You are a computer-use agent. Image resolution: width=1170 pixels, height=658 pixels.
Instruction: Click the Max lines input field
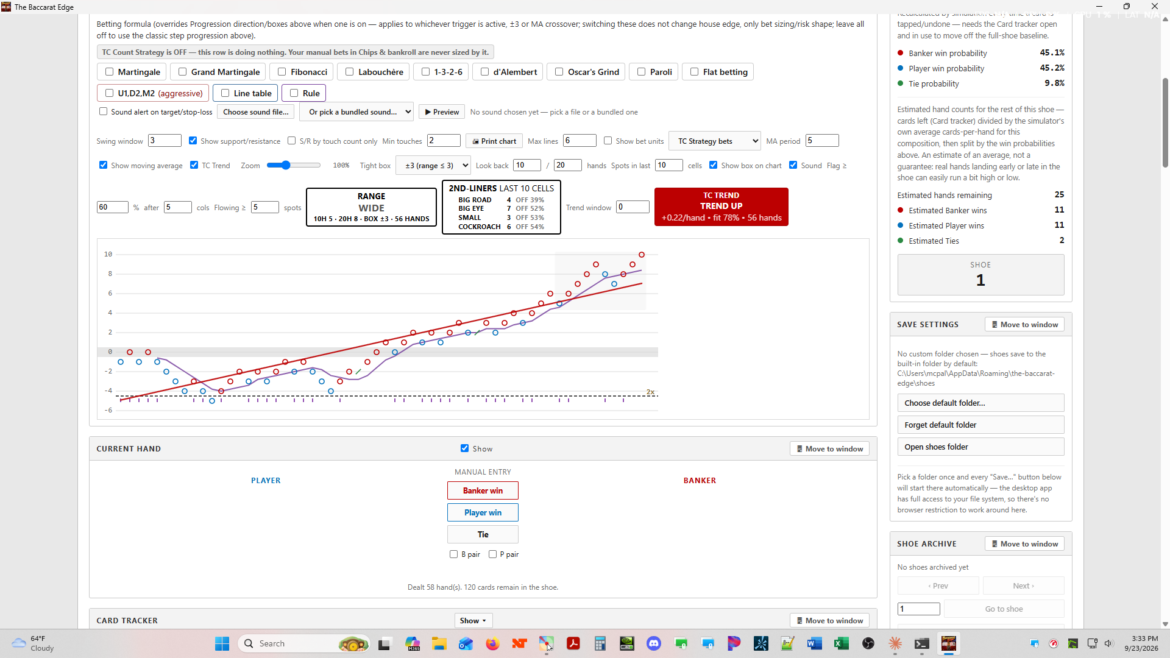pos(580,140)
